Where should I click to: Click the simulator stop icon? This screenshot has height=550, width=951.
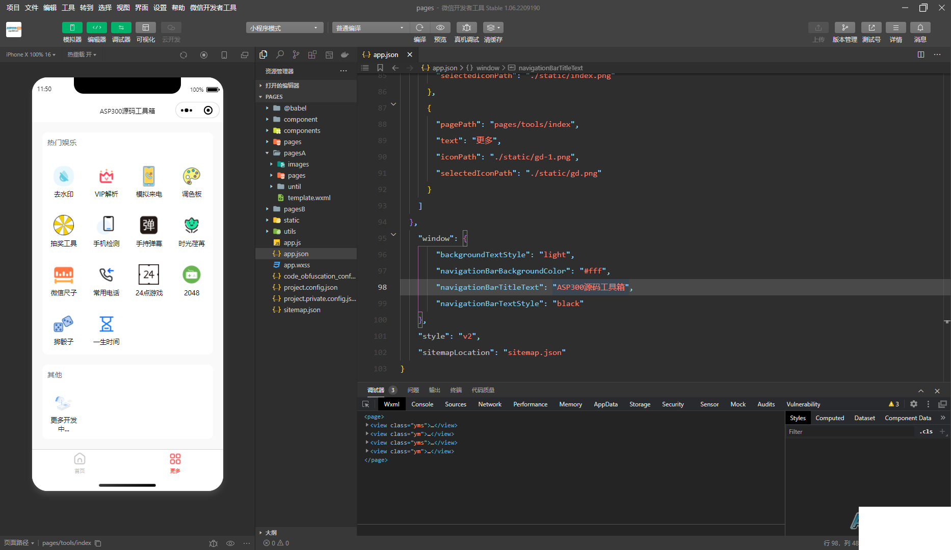click(204, 55)
